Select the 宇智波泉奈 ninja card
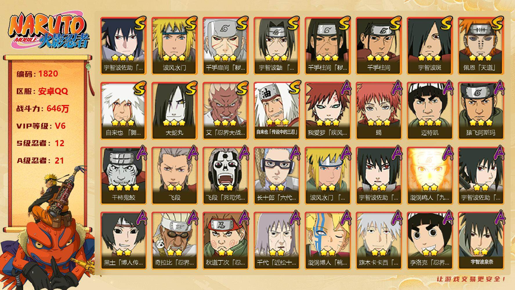Screen dimensions: 515x290 coord(481,241)
